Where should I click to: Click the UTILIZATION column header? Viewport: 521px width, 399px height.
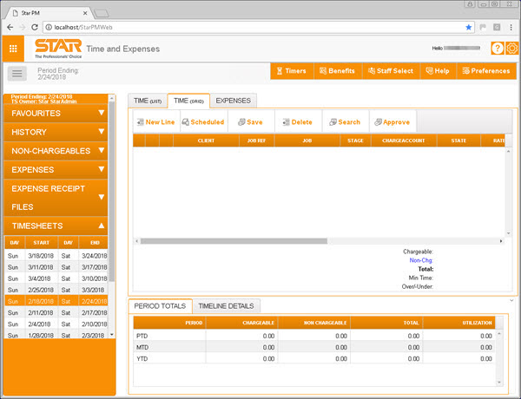pos(458,323)
